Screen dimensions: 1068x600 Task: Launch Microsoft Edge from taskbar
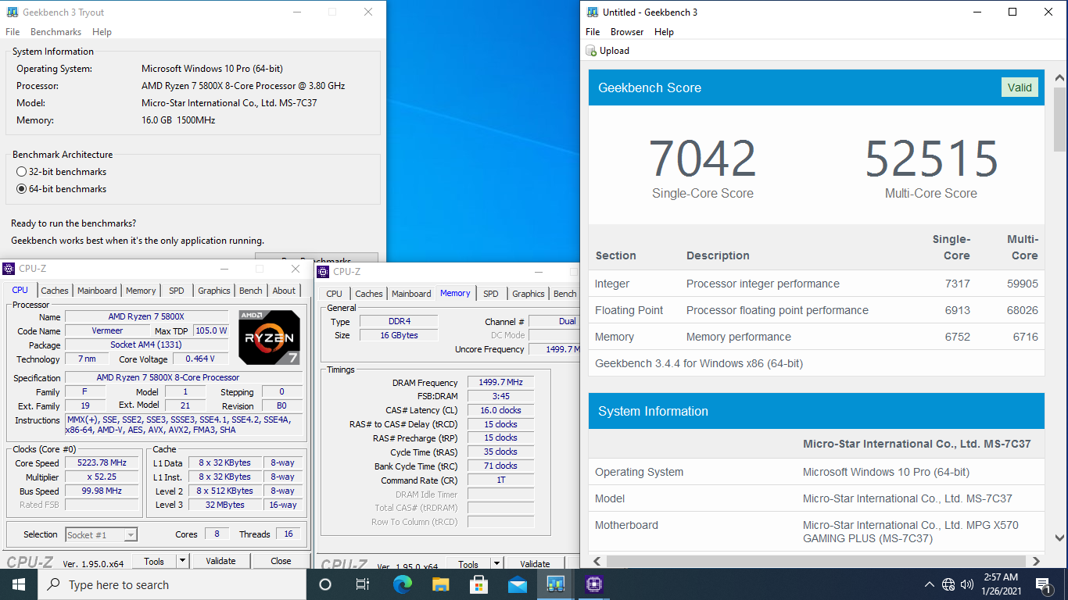[403, 584]
